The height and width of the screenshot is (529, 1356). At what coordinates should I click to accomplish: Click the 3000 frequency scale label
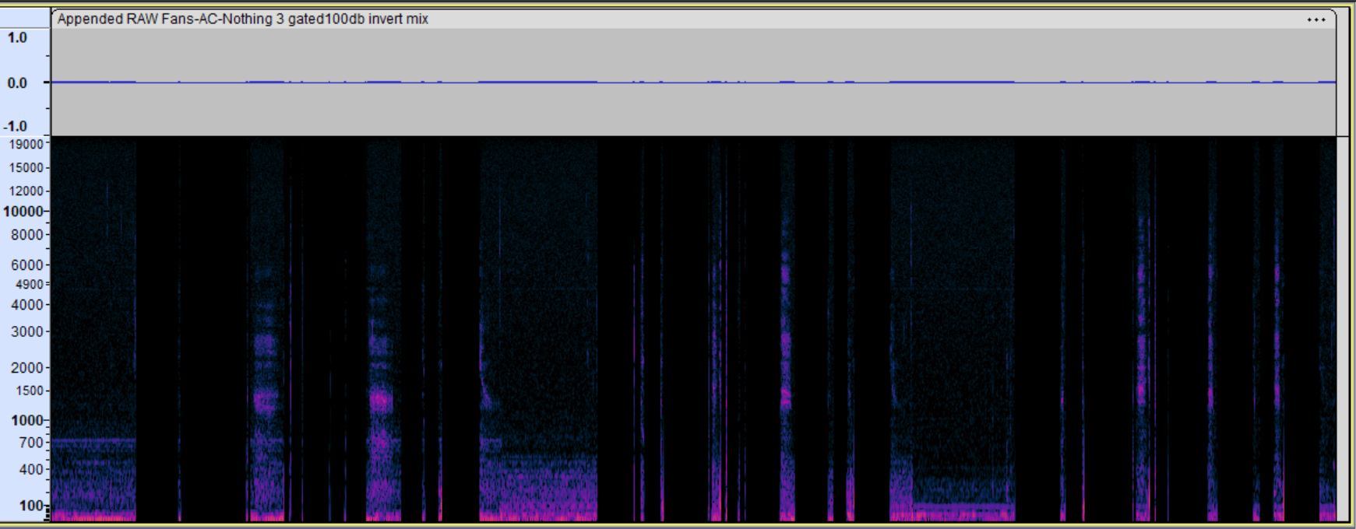[27, 331]
